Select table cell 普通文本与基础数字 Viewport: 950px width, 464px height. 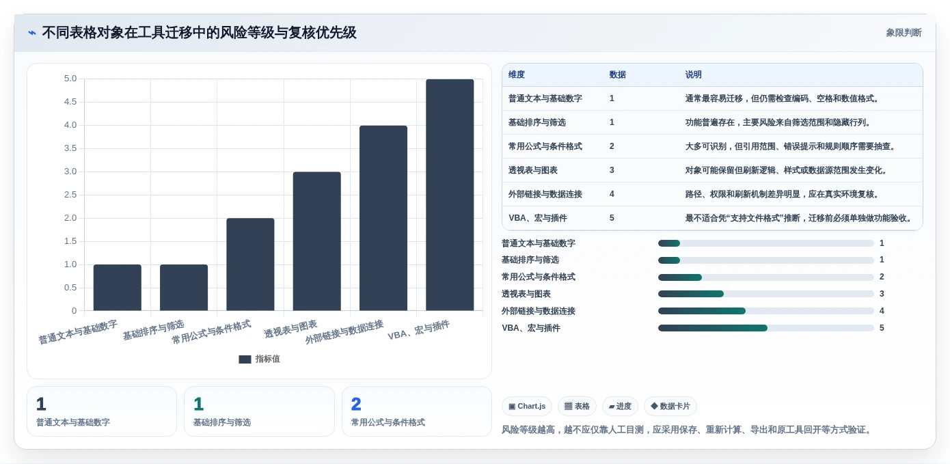point(545,98)
